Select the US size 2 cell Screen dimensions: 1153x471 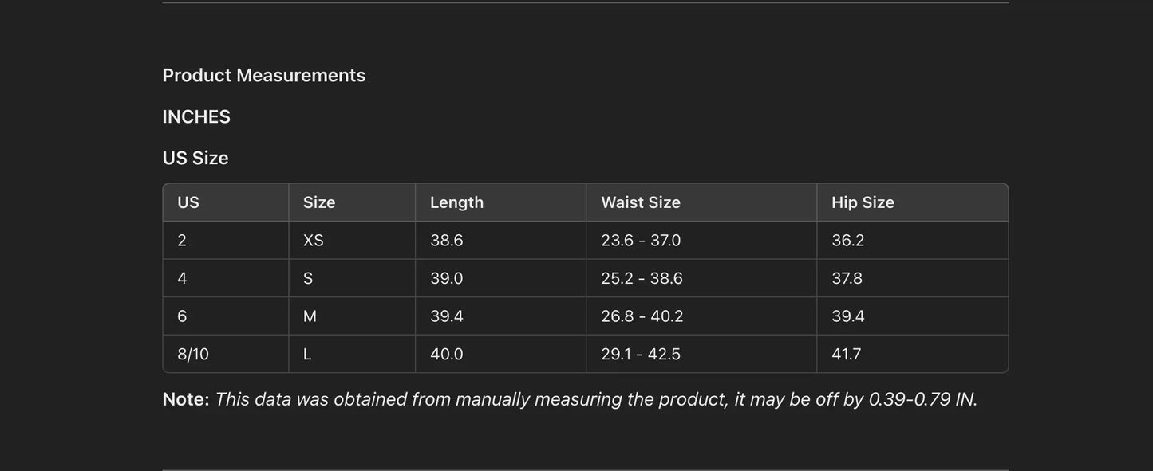[x=182, y=241]
